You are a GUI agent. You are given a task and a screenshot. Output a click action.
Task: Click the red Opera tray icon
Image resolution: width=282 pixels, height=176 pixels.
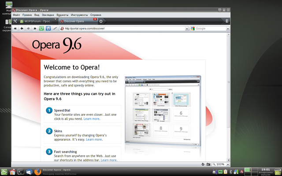point(241,172)
